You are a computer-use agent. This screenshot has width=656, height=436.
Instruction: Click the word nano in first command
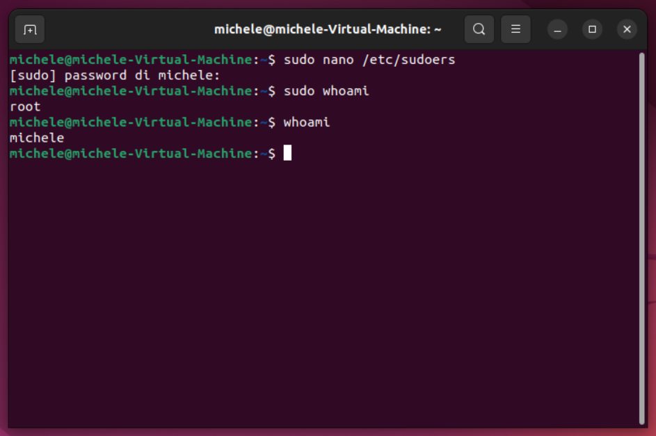click(338, 59)
